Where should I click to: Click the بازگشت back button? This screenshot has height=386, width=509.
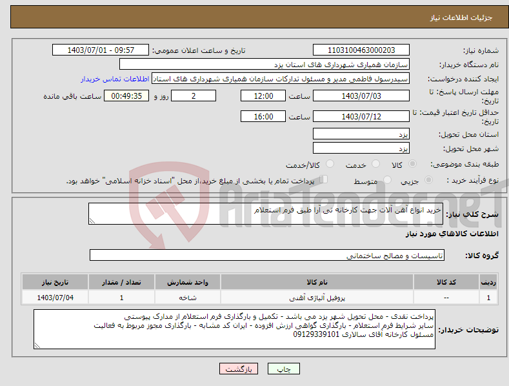pos(239,369)
